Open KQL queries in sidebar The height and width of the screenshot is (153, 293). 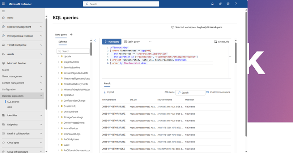[x=13, y=102]
